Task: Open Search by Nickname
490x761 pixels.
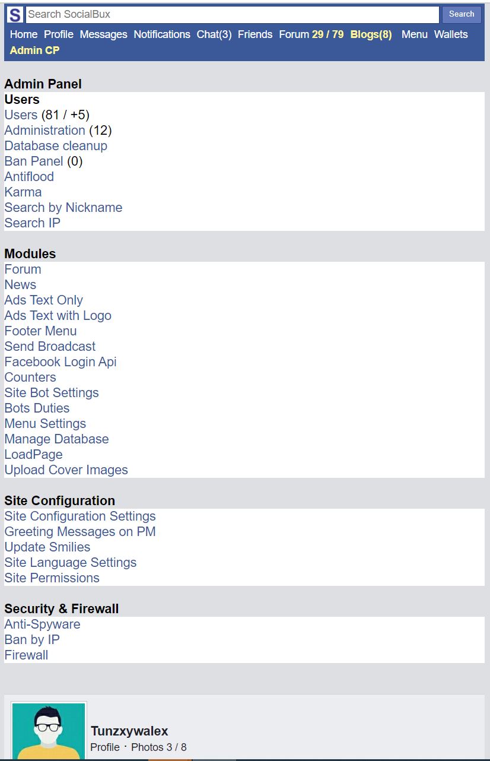Action: [63, 207]
